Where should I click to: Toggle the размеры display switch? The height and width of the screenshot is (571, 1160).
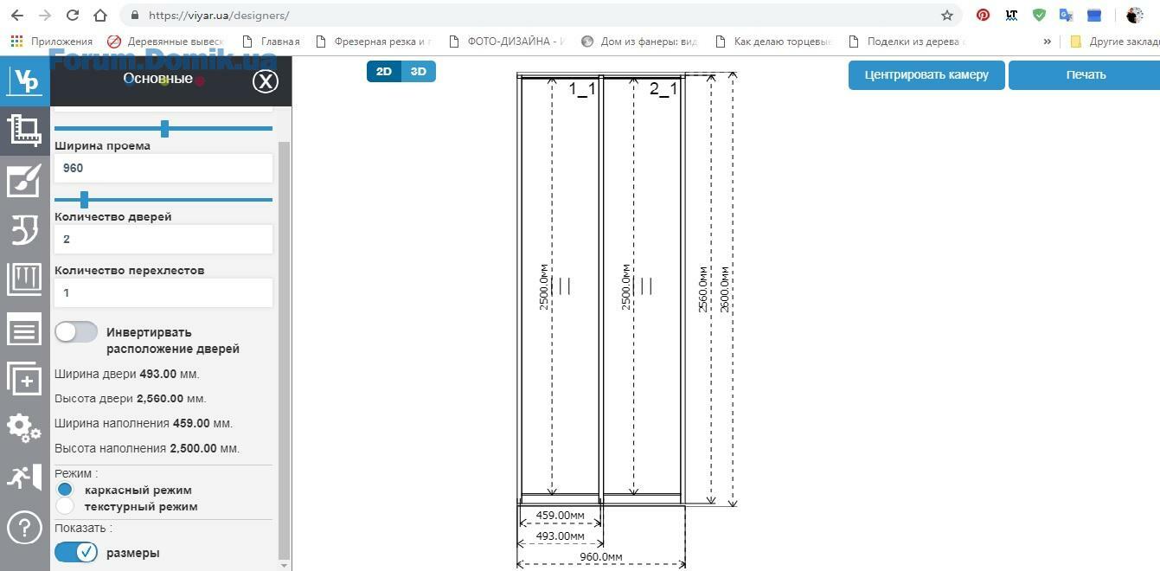click(76, 552)
